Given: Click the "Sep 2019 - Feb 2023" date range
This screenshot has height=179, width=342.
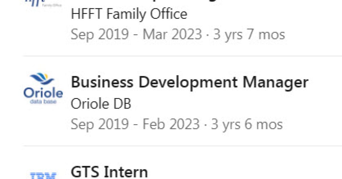Looking at the screenshot, I should coord(135,124).
